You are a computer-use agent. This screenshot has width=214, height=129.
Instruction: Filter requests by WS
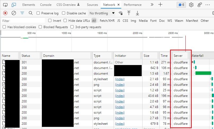pyautogui.click(x=170, y=21)
